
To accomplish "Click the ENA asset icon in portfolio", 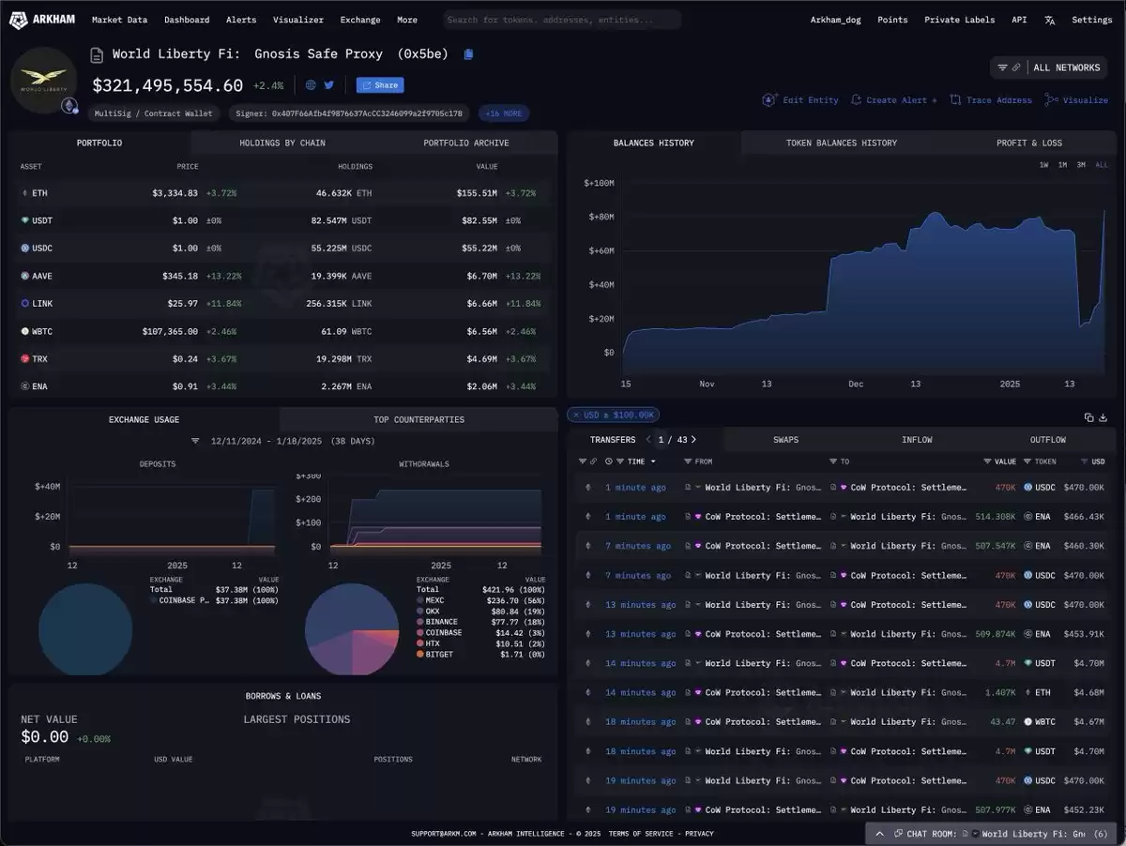I will click(x=25, y=385).
